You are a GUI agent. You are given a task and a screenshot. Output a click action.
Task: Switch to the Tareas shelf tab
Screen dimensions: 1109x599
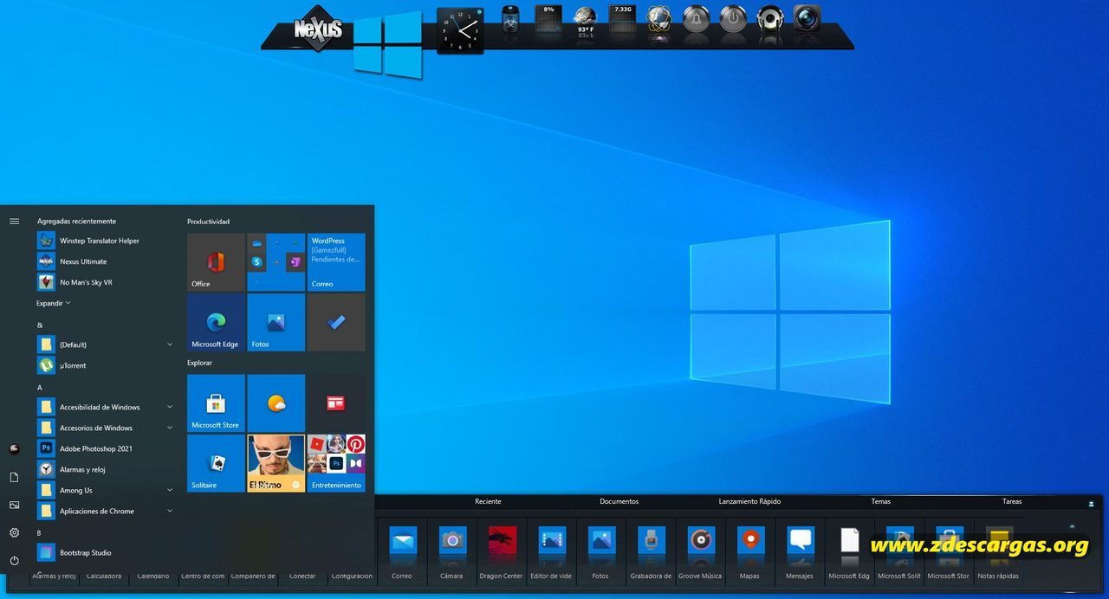[x=1012, y=501]
